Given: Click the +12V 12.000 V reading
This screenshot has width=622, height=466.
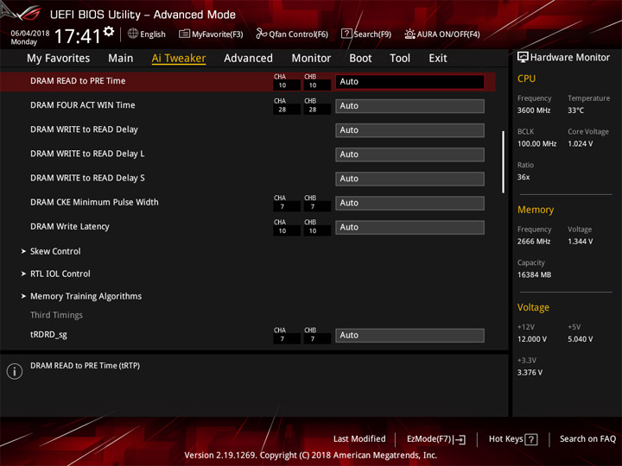Looking at the screenshot, I should (x=532, y=339).
